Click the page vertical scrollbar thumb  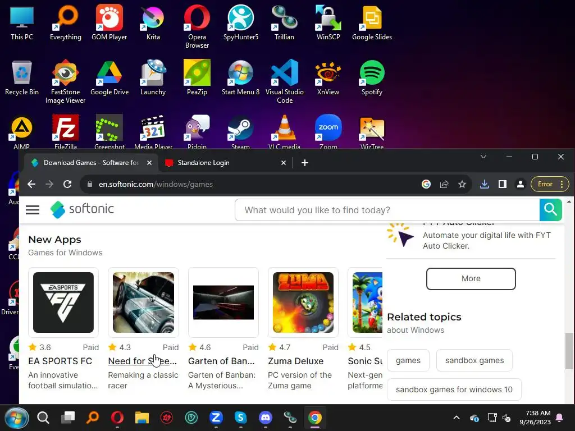[569, 351]
